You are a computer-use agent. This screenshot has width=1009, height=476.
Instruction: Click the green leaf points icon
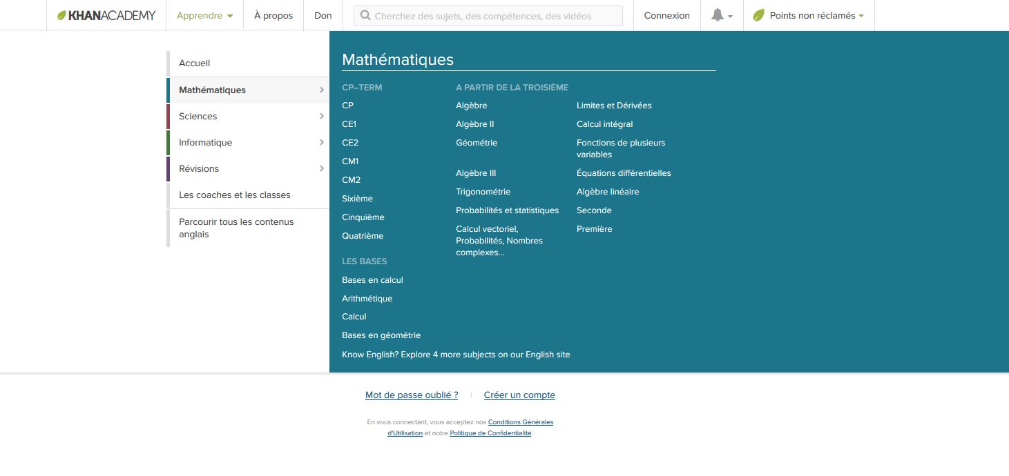click(758, 15)
